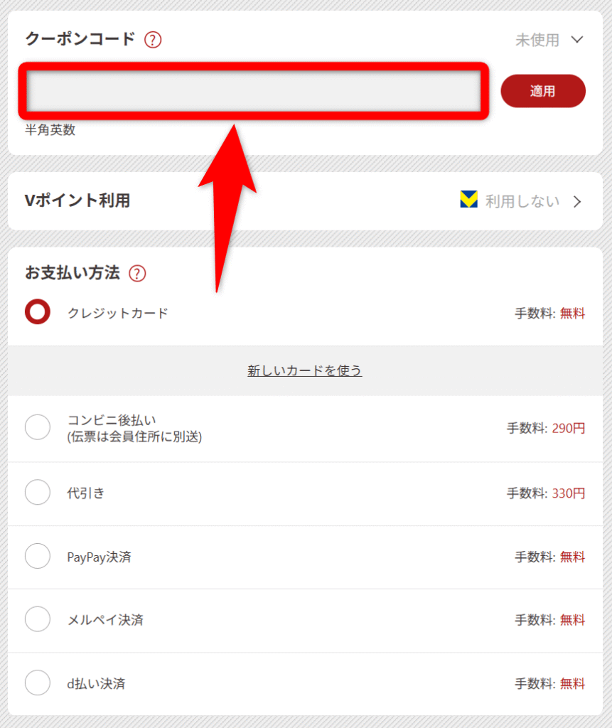Click the payment method help question icon
Screen dimensions: 612x728
pyautogui.click(x=137, y=273)
